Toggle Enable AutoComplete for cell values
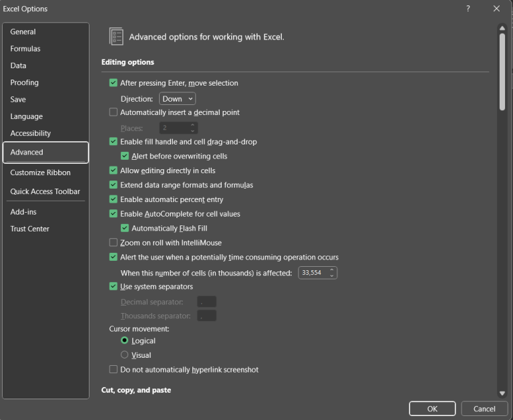Image resolution: width=513 pixels, height=420 pixels. pyautogui.click(x=113, y=213)
